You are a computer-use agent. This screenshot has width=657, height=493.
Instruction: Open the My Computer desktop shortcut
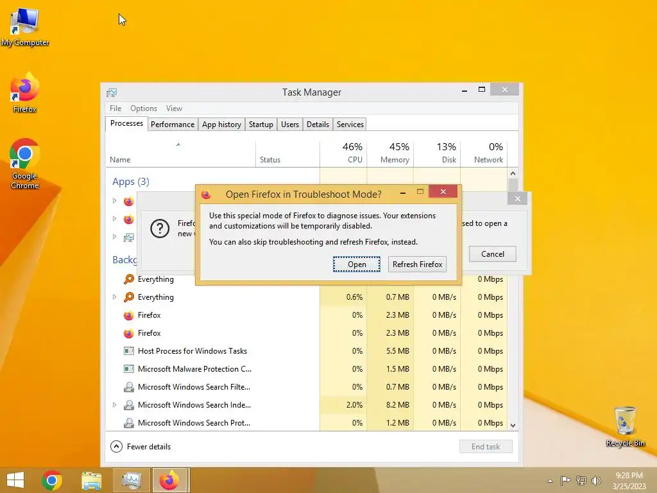click(x=25, y=27)
